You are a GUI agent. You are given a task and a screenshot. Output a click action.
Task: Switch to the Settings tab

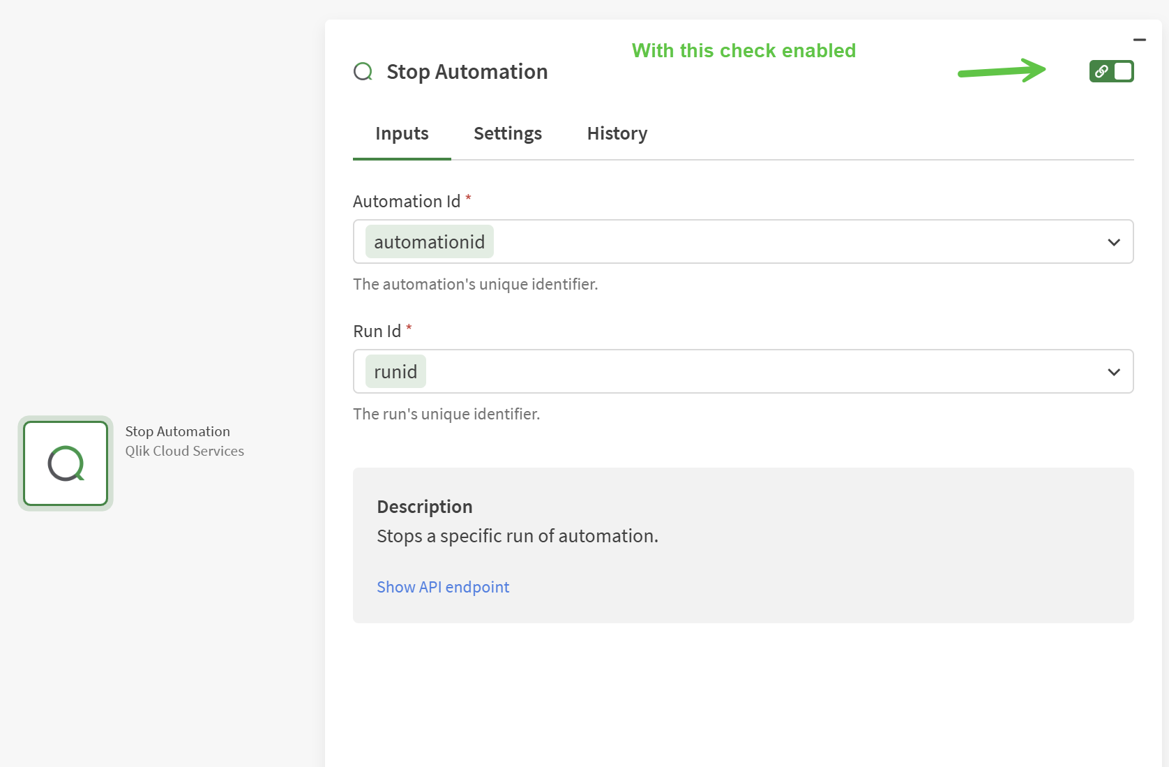507,133
